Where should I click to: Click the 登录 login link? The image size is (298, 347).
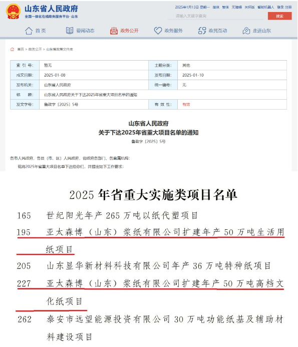280,7
